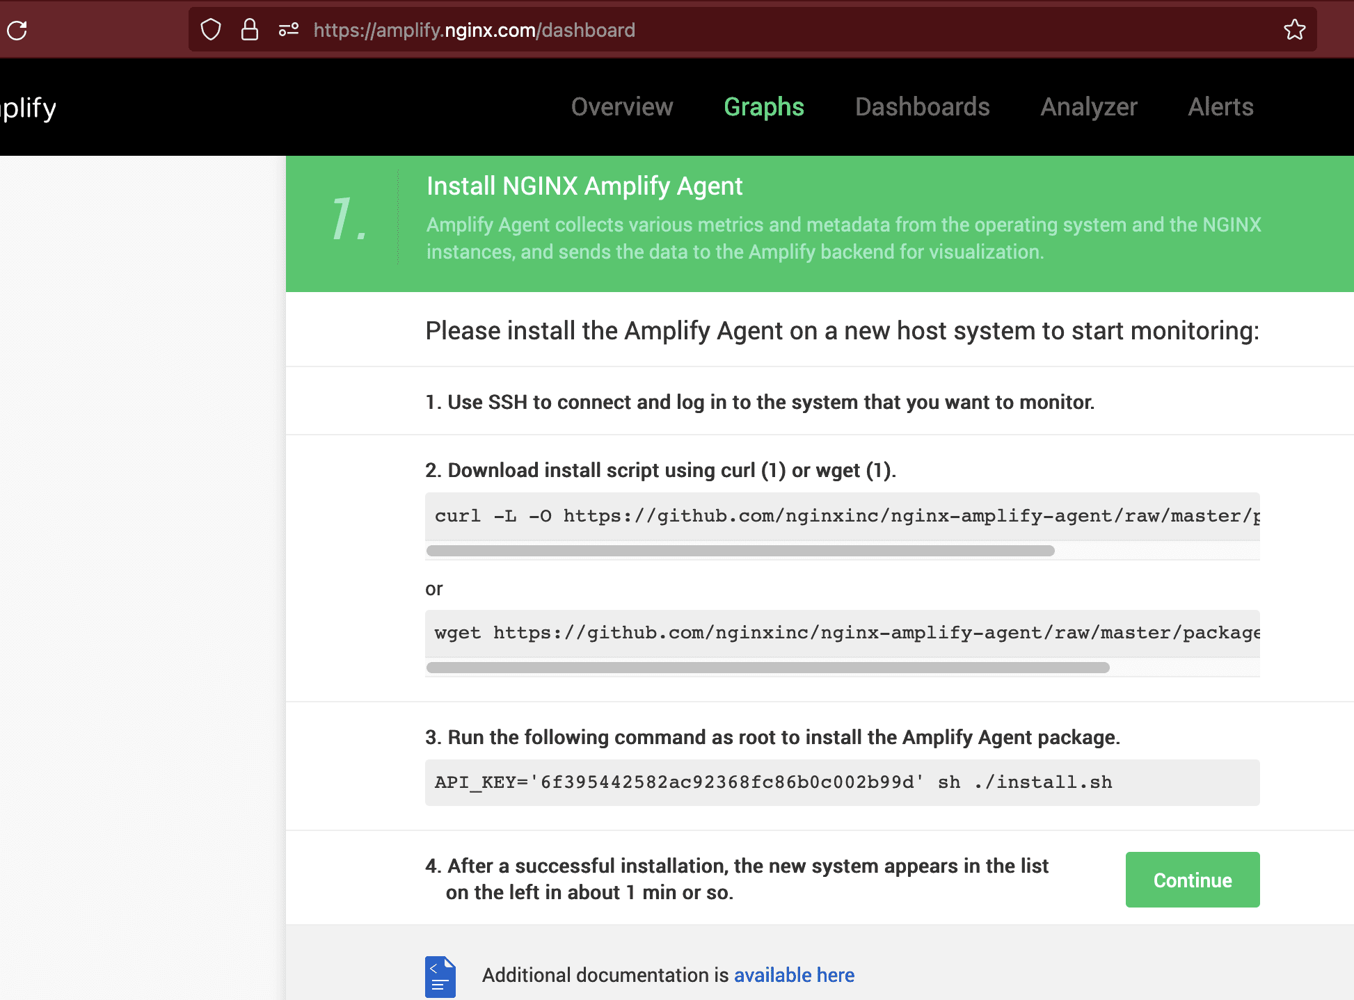
Task: Click the API_KEY install command box
Action: [842, 782]
